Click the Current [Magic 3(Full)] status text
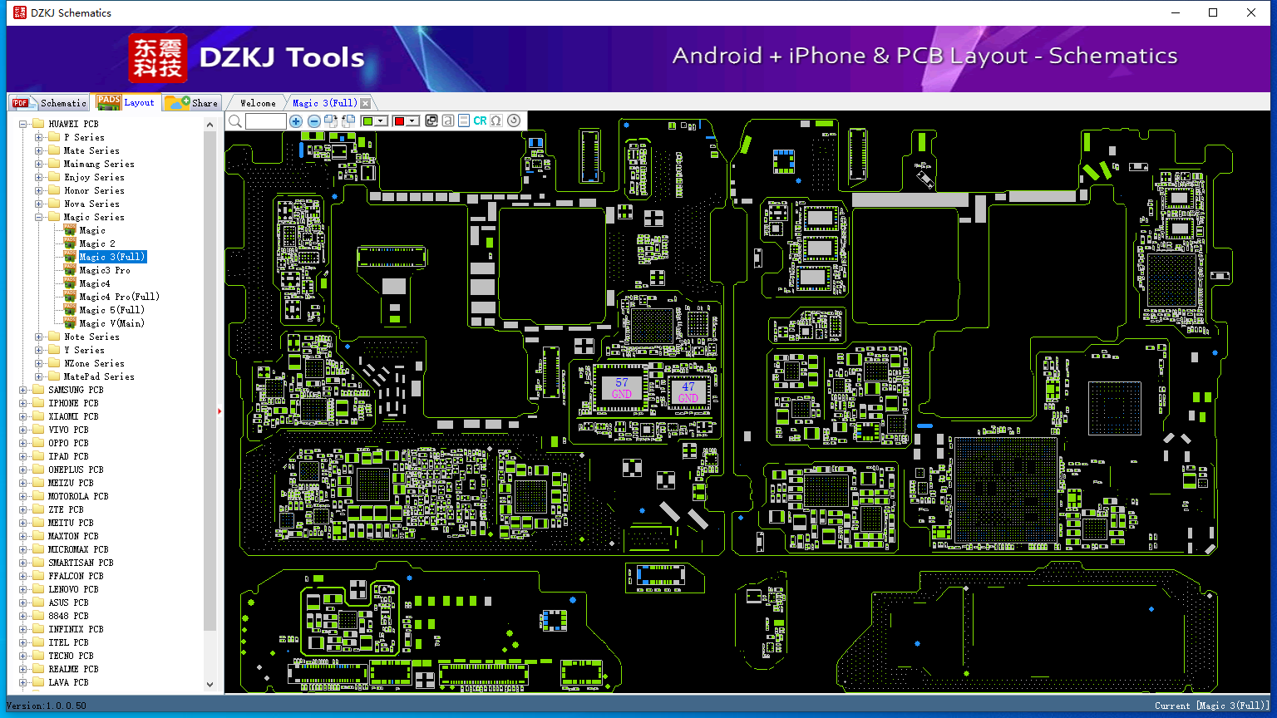 tap(1212, 706)
